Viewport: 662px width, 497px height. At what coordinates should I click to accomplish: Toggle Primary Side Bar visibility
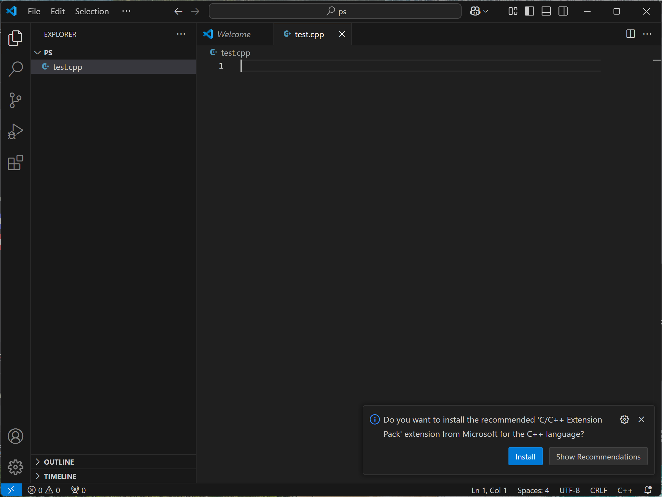tap(529, 11)
